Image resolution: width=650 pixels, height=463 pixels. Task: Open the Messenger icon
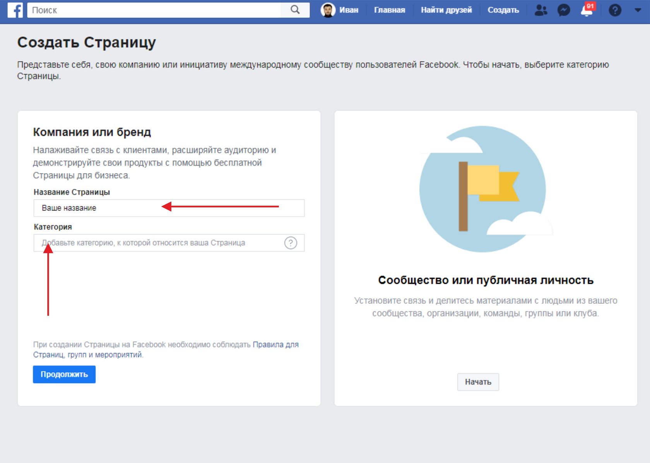tap(563, 10)
